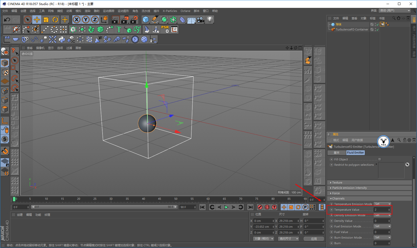Open the 渲染 menu
Image resolution: width=417 pixels, height=248 pixels.
[88, 11]
